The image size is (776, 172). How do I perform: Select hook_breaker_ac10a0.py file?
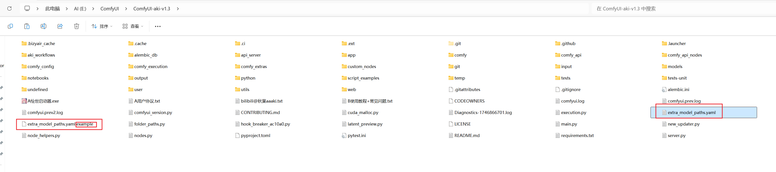(x=262, y=124)
